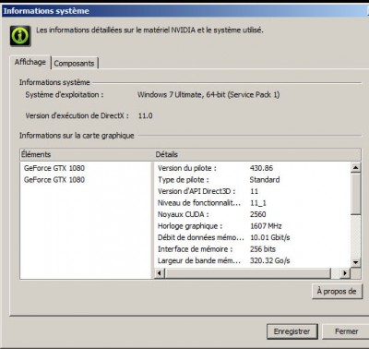Image resolution: width=369 pixels, height=349 pixels.
Task: Select the Horloge graphique row
Action: [252, 226]
